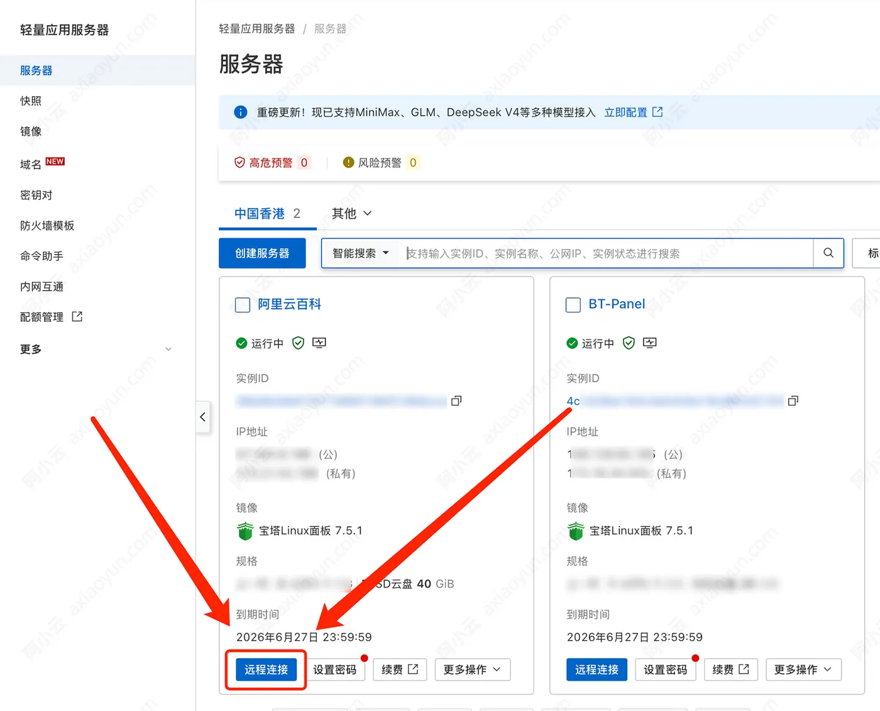
Task: Click 远程连接 on the 阿里云百科 card
Action: 267,670
